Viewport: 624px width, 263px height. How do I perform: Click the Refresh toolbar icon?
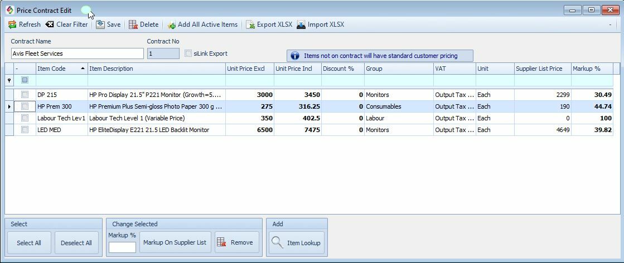coord(12,25)
